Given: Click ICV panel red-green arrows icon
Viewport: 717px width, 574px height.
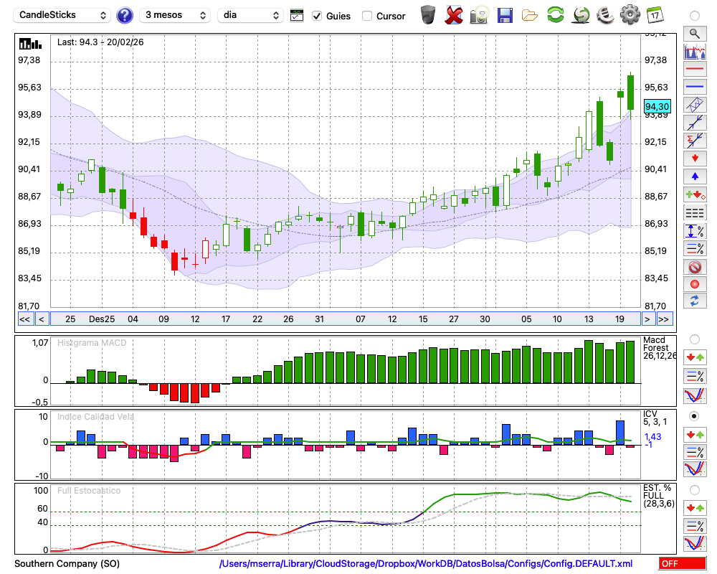Looking at the screenshot, I should 695,434.
